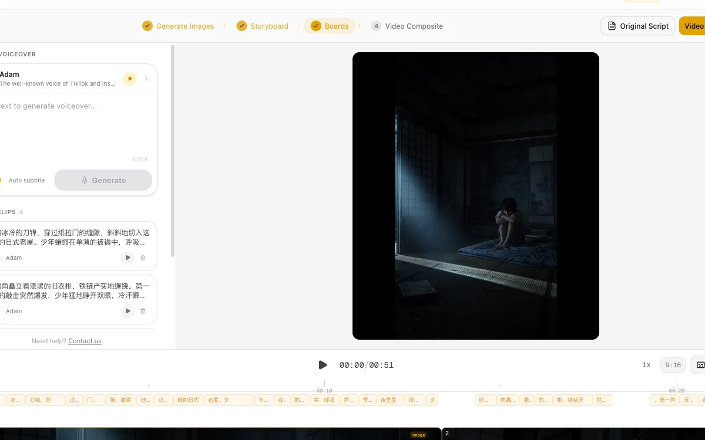The height and width of the screenshot is (440, 705).
Task: Select the subtitle chip 中, 呼吸
Action: tap(324, 400)
